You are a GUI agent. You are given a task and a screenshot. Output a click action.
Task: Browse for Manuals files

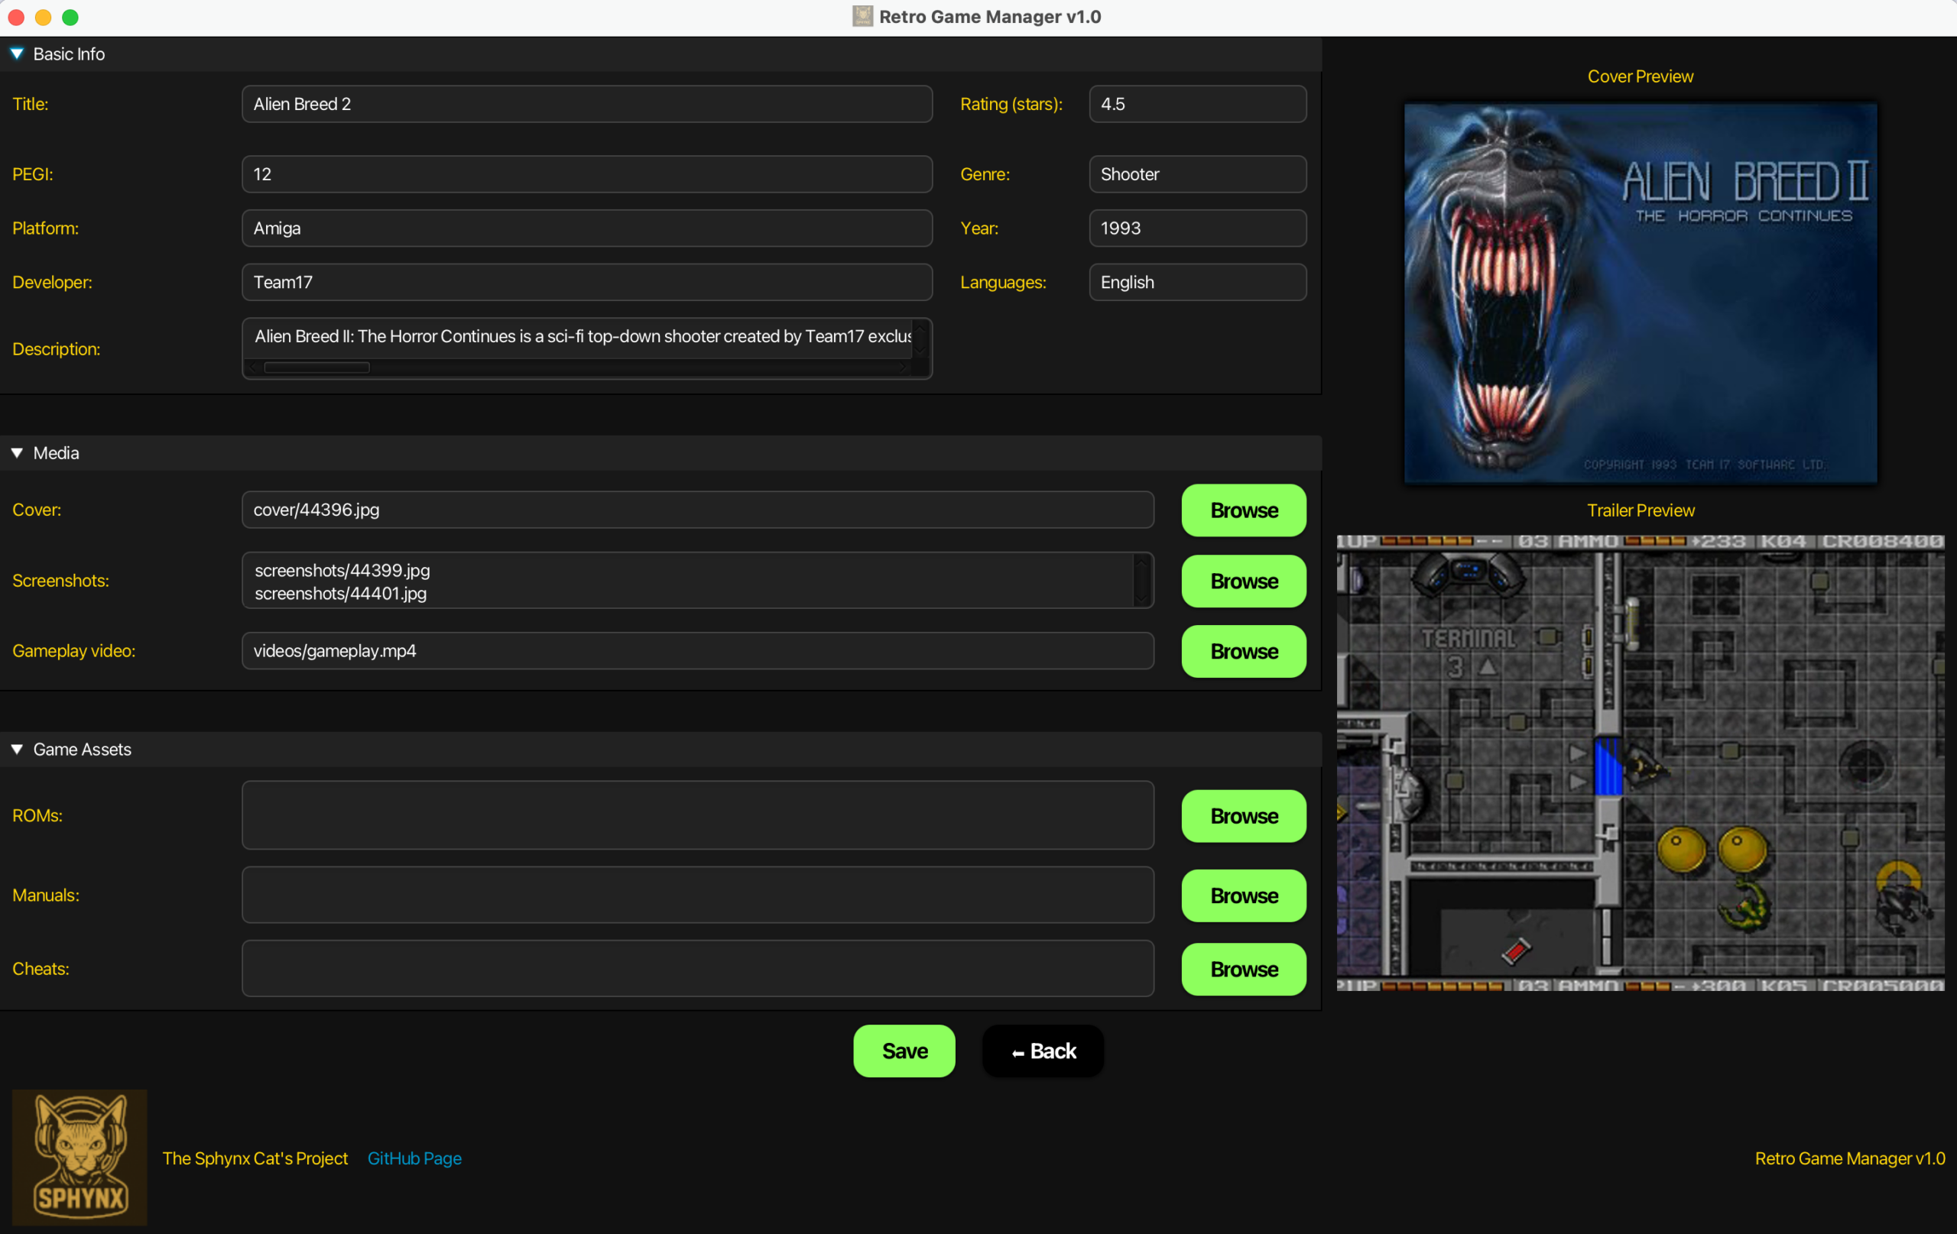[x=1243, y=896]
